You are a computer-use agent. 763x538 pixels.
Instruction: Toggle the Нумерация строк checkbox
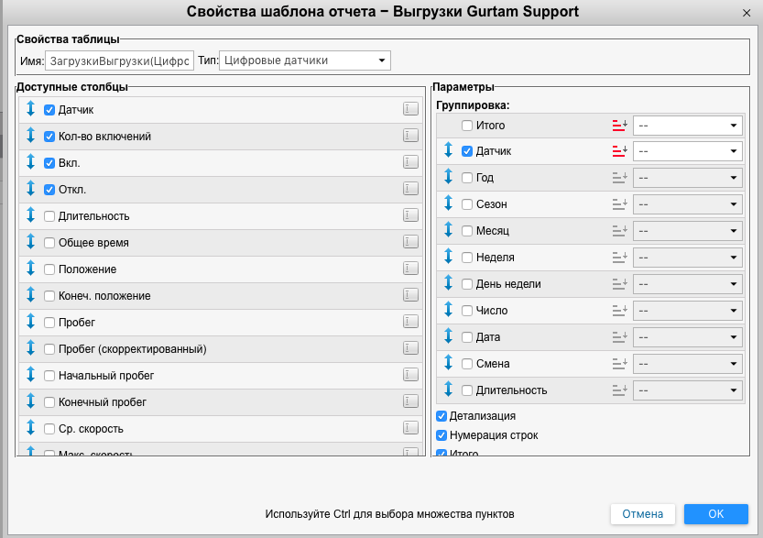click(442, 435)
